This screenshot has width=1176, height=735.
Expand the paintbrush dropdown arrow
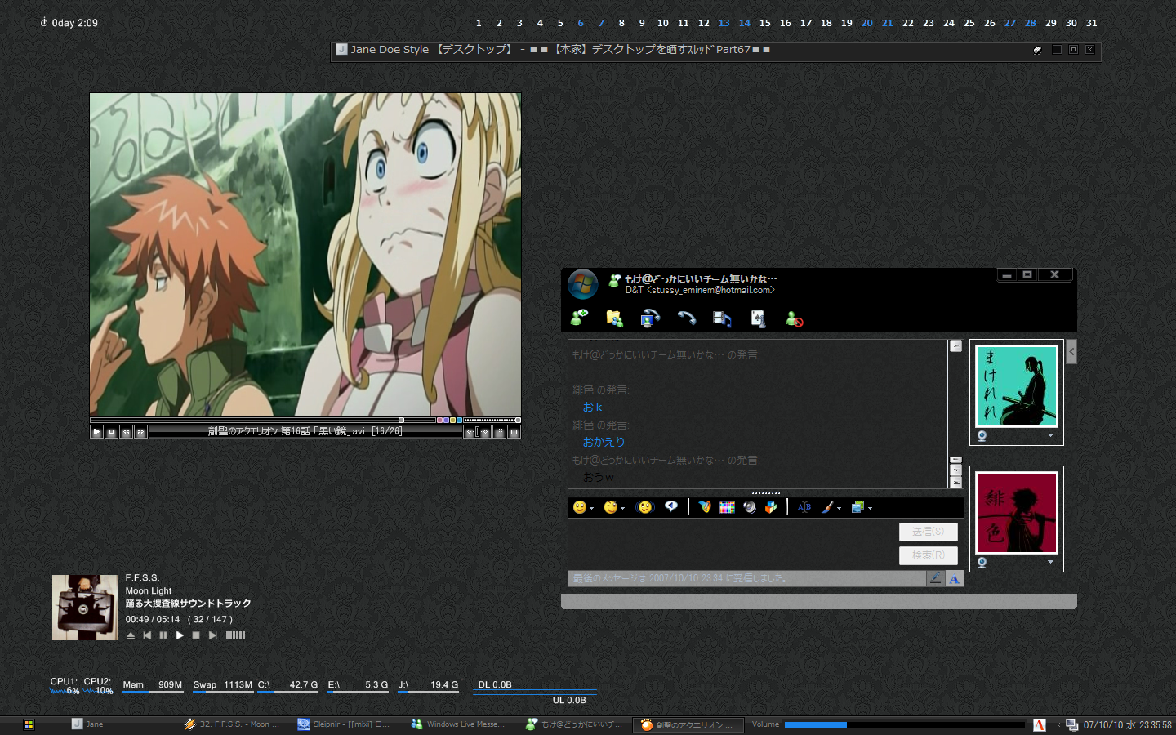tap(839, 509)
